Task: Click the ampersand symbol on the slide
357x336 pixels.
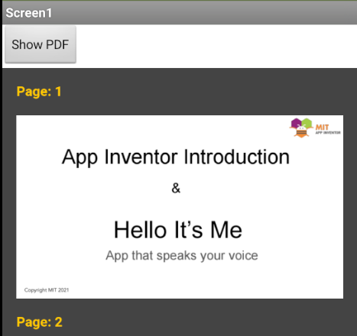Action: (176, 189)
